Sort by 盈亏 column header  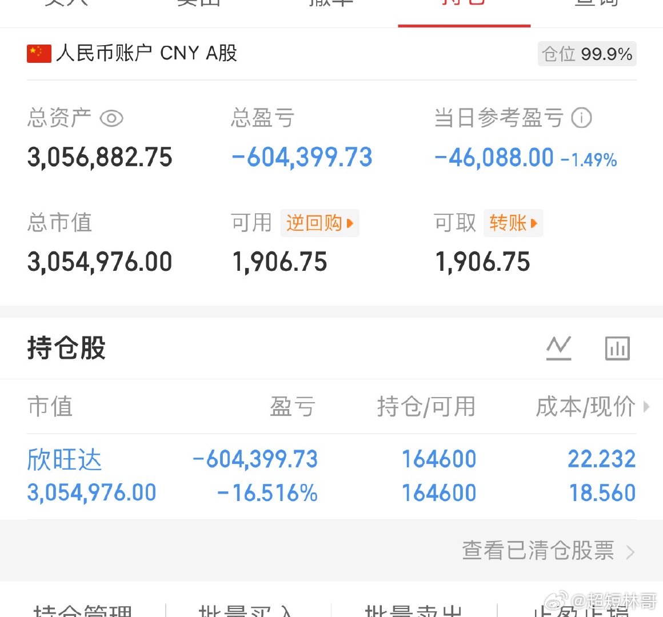pos(293,407)
